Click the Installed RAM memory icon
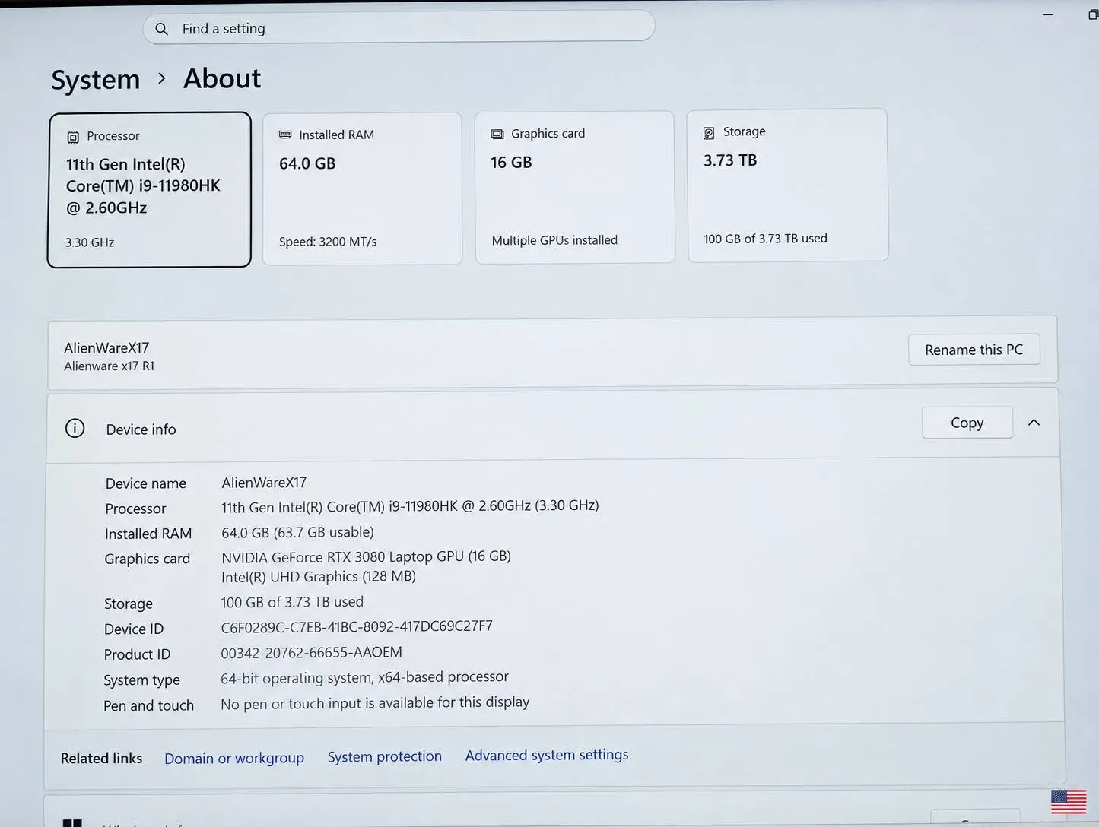This screenshot has height=827, width=1099. tap(285, 135)
